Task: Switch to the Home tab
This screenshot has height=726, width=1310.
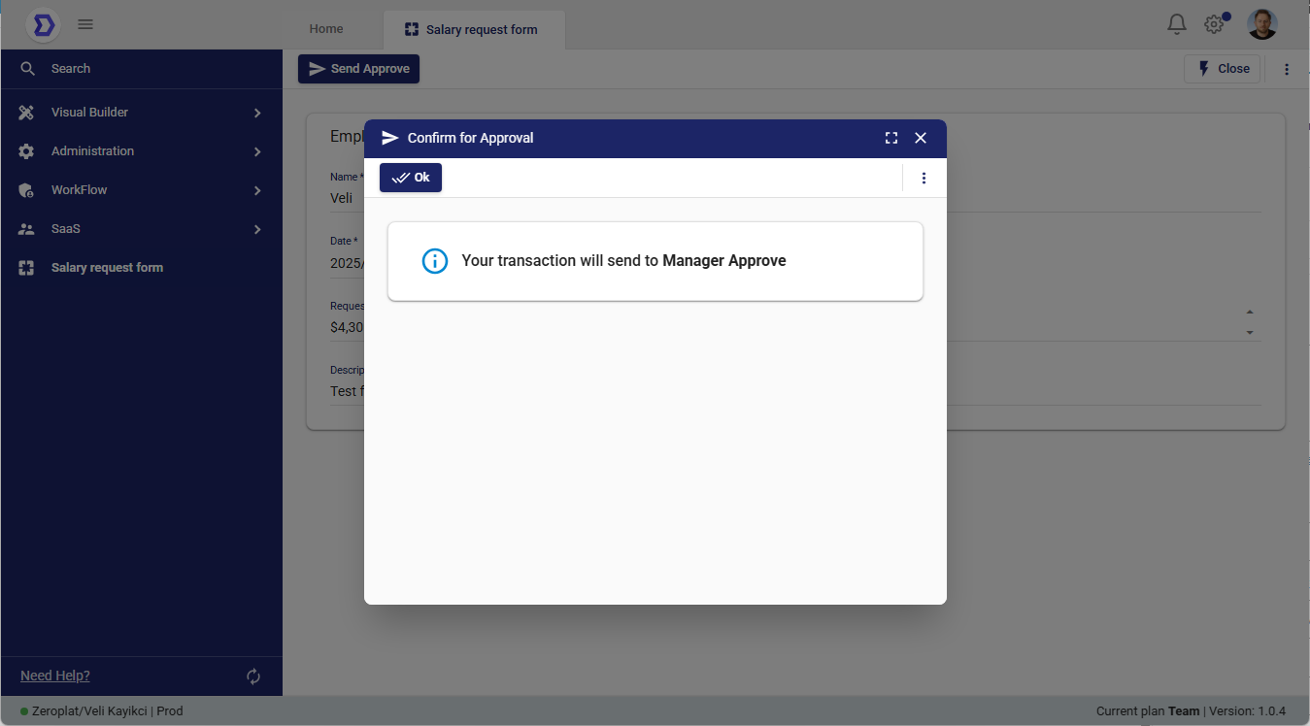Action: pyautogui.click(x=326, y=29)
